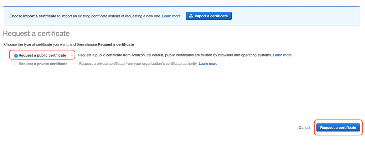365x149 pixels.
Task: Click the public certificate description sentence
Action: pos(175,55)
